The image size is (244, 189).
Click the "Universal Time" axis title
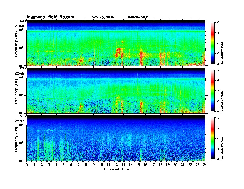116,169
